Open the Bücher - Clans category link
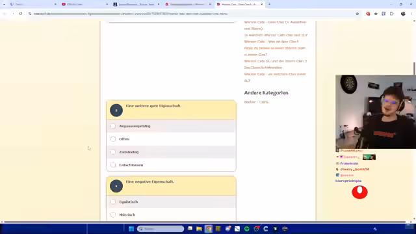 click(x=256, y=102)
